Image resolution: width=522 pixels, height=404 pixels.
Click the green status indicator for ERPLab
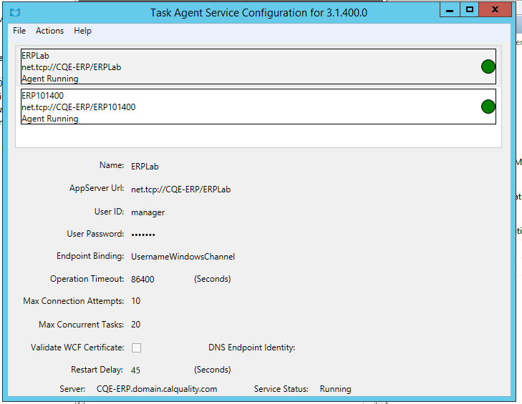(488, 66)
